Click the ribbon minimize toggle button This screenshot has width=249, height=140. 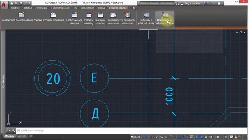click(x=134, y=8)
